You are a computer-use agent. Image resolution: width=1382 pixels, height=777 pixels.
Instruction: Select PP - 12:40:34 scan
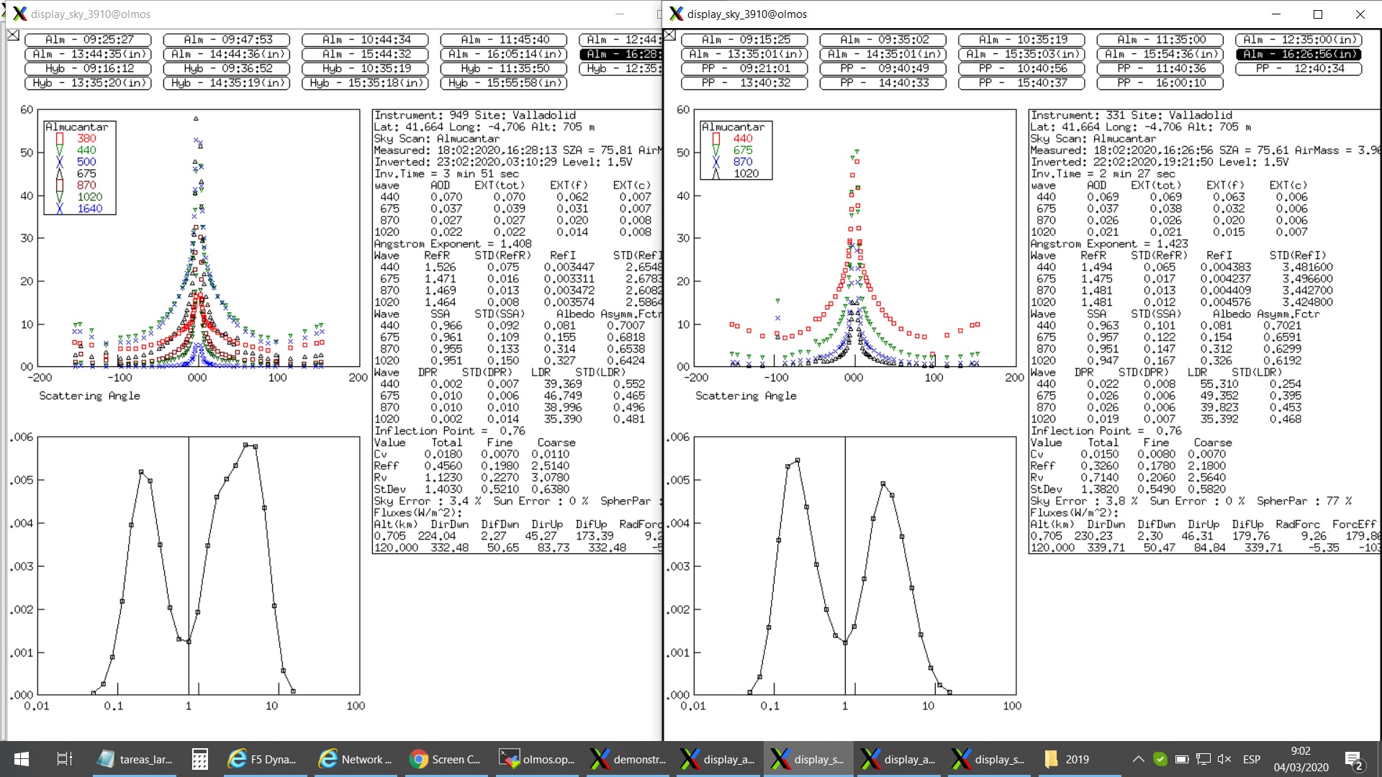click(x=1299, y=68)
